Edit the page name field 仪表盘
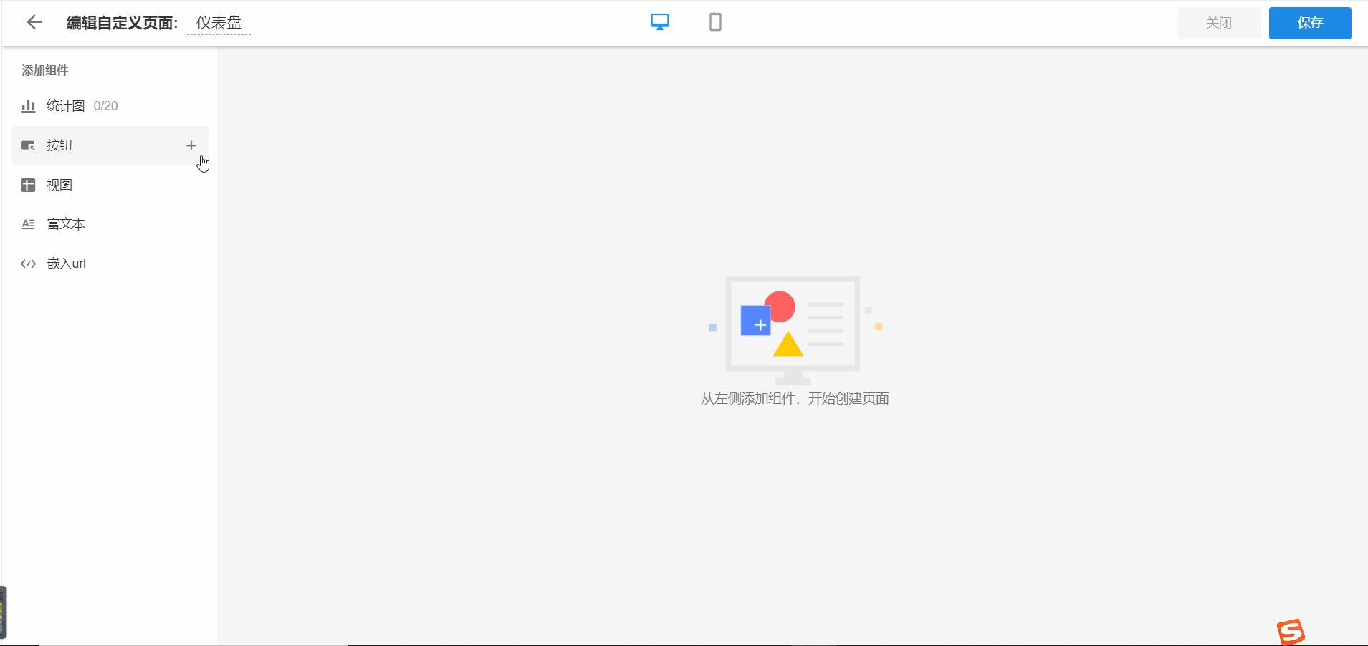Image resolution: width=1368 pixels, height=646 pixels. point(219,23)
